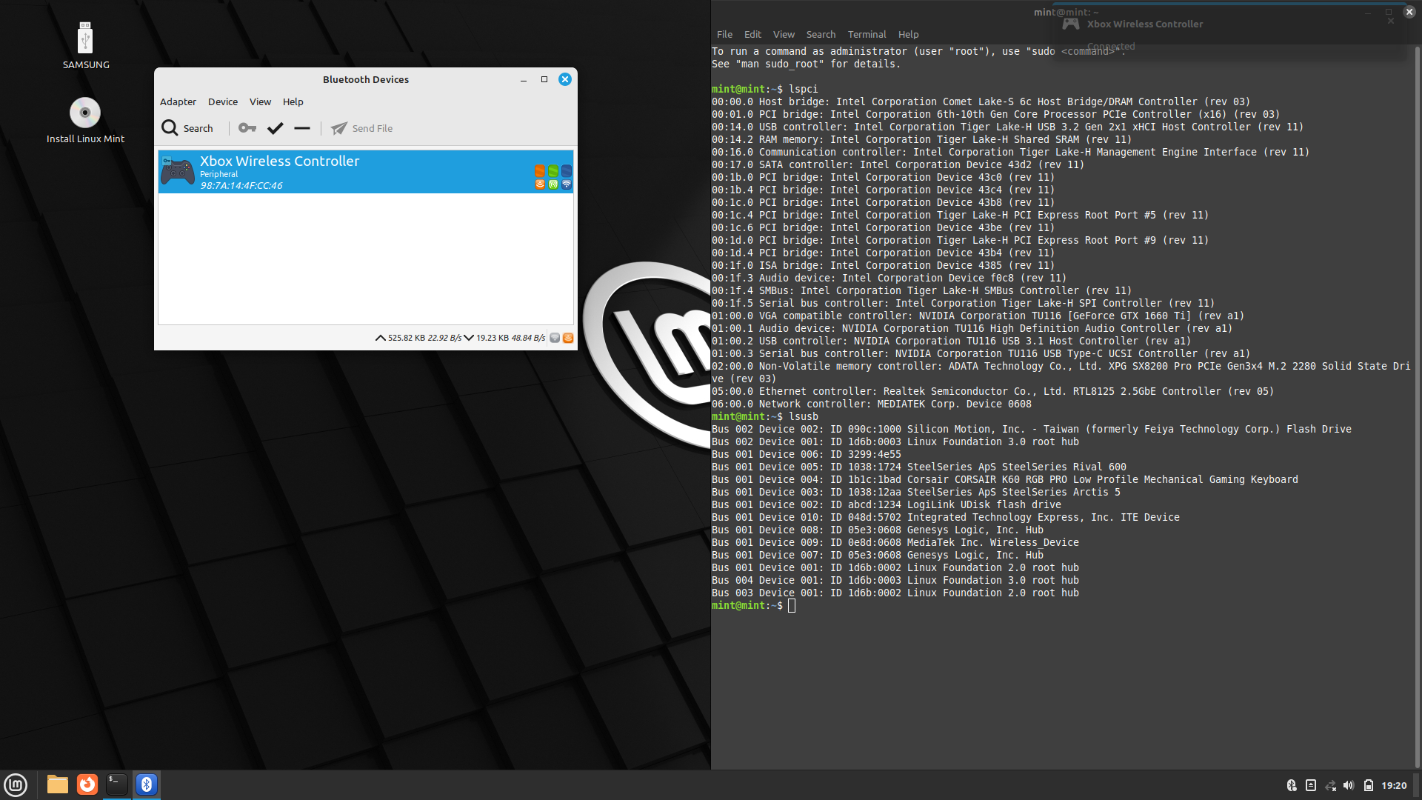The image size is (1422, 800).
Task: Open the Terminal menu in terminal window
Action: pyautogui.click(x=867, y=34)
